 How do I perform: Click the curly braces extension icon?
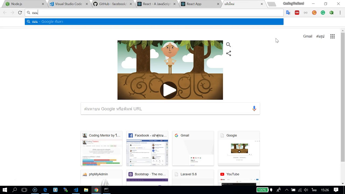305,13
